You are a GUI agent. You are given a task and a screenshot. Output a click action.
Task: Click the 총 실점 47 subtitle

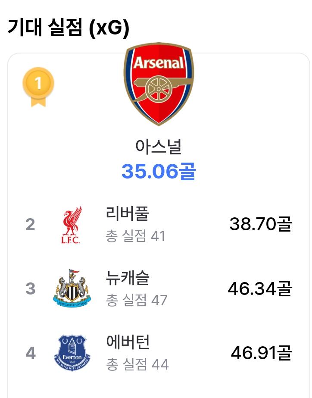tap(137, 300)
